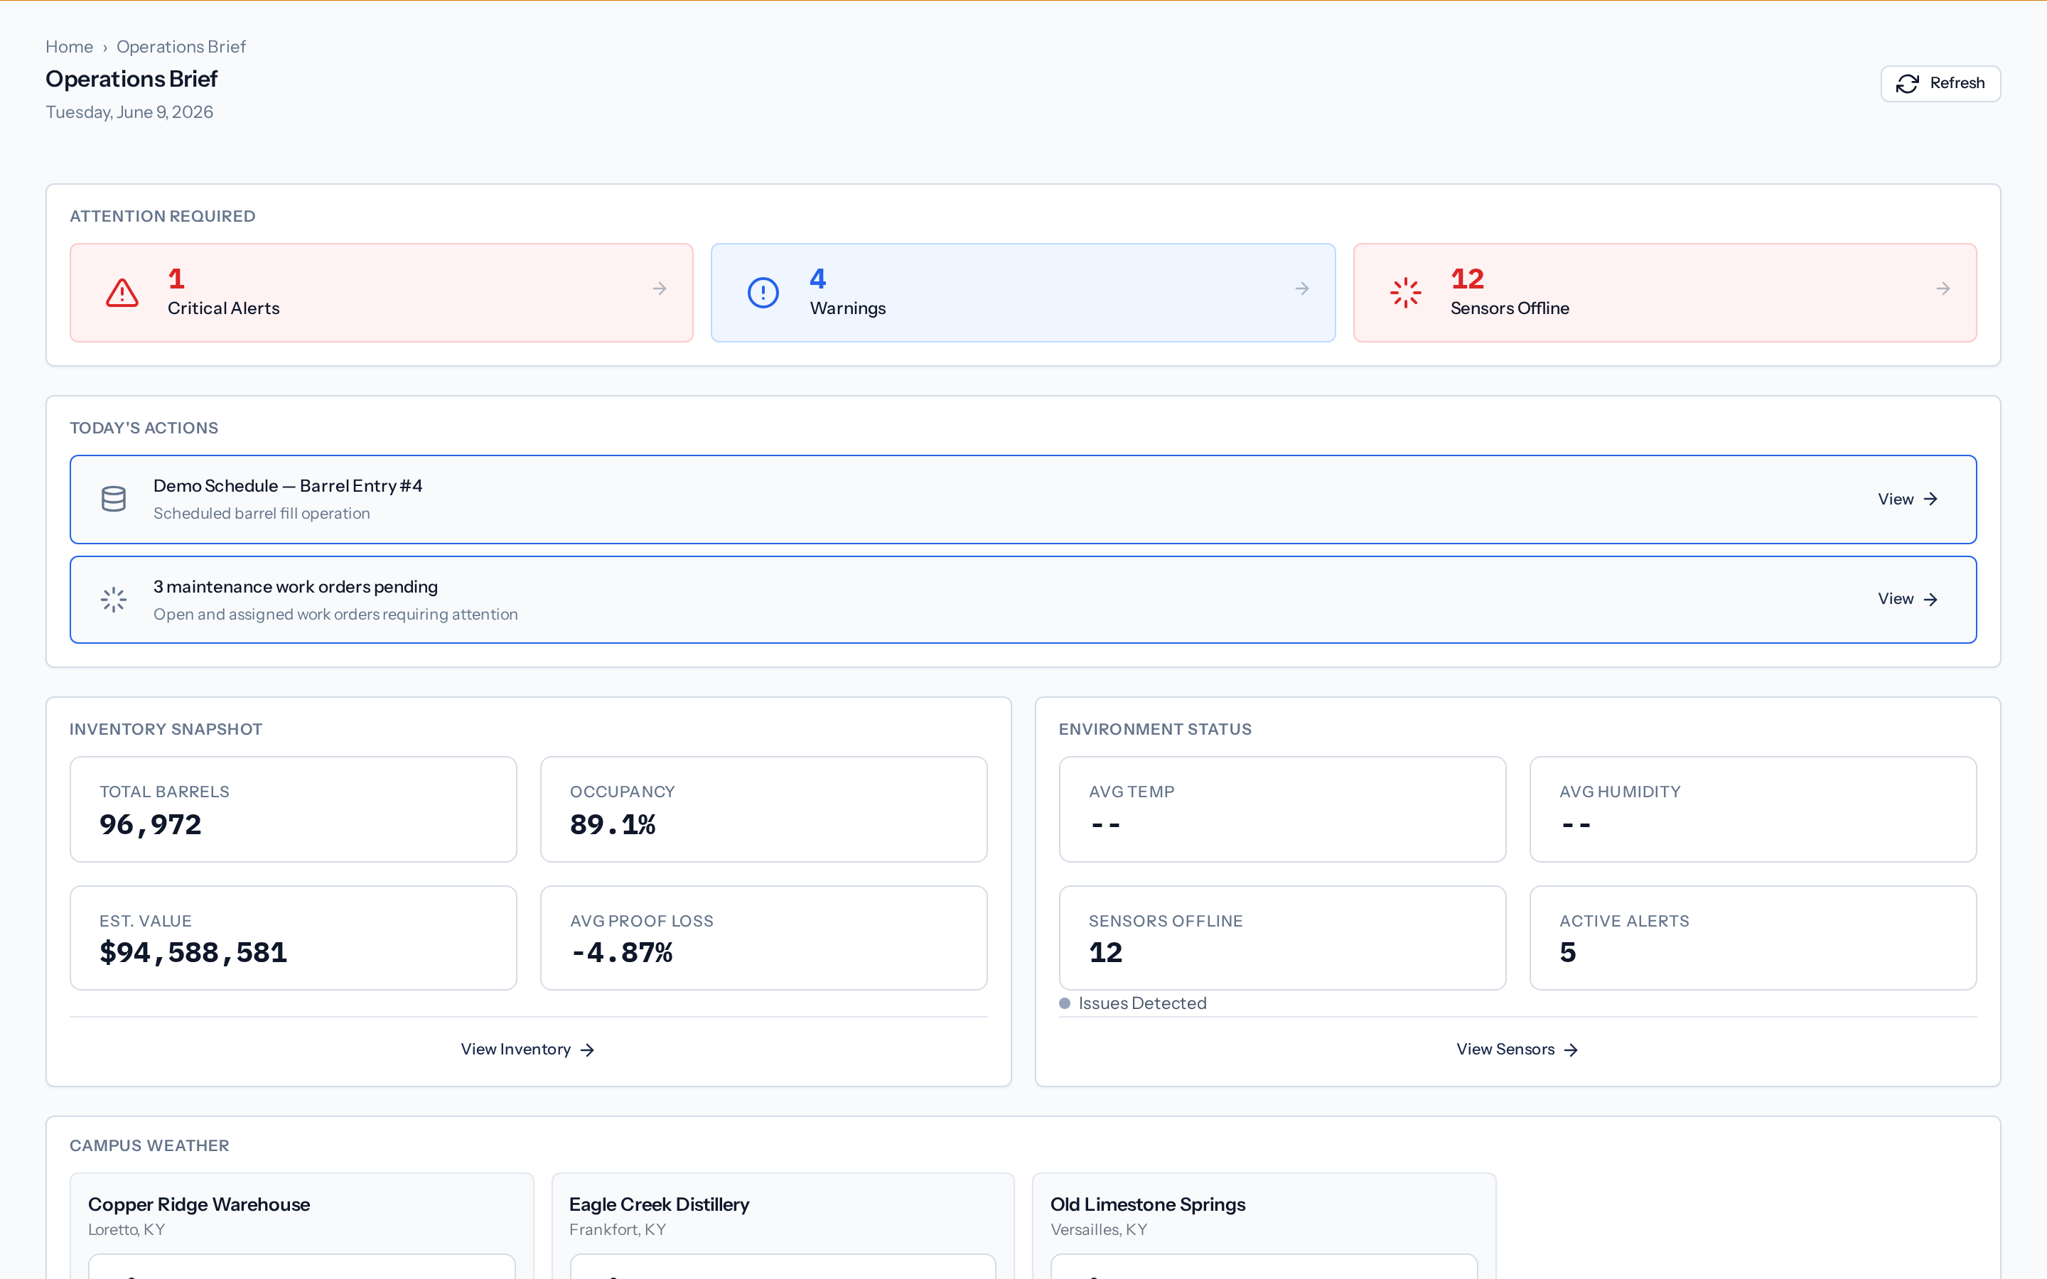
Task: Open the View Inventory link
Action: point(528,1049)
